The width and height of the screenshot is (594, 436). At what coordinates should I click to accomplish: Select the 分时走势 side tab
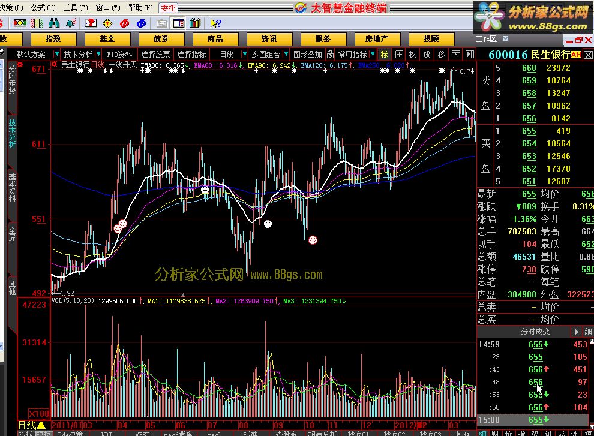pos(12,80)
